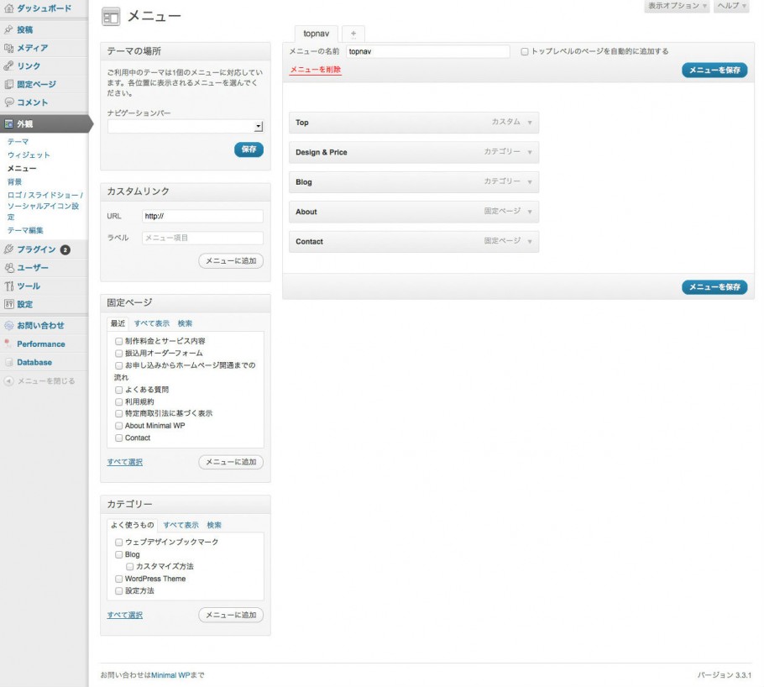Click the Posts pin icon
The width and height of the screenshot is (764, 687).
[8, 29]
